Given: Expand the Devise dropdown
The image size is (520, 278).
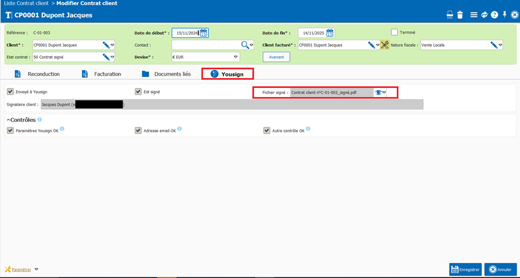Looking at the screenshot, I should pos(236,57).
